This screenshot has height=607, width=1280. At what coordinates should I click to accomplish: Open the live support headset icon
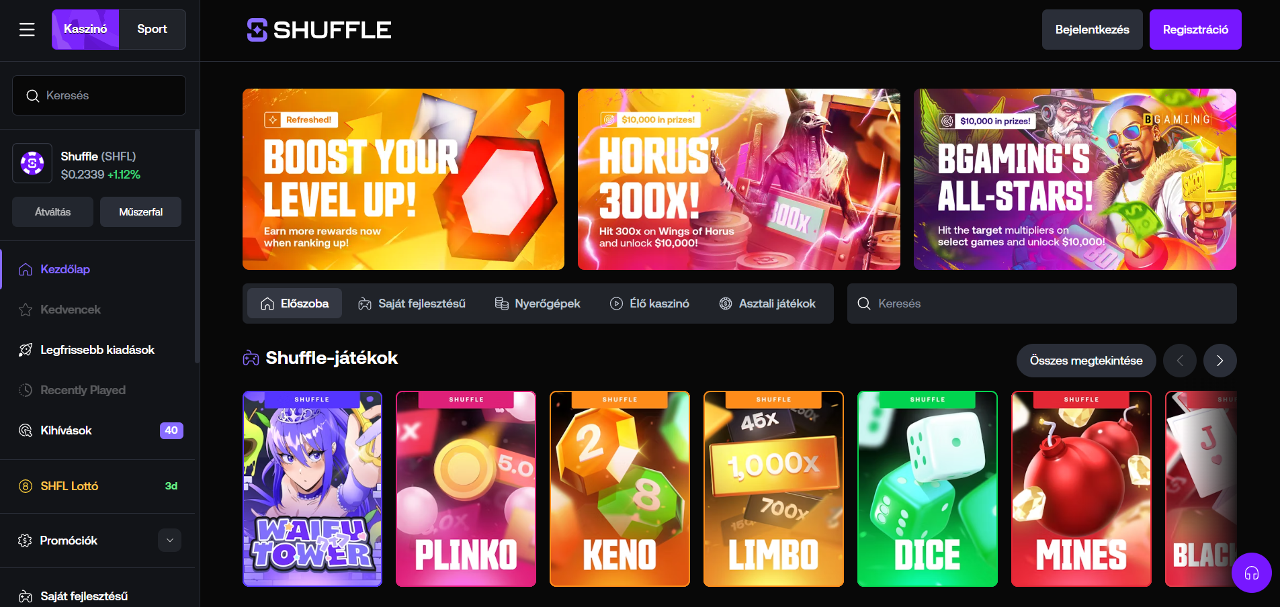pos(1251,573)
